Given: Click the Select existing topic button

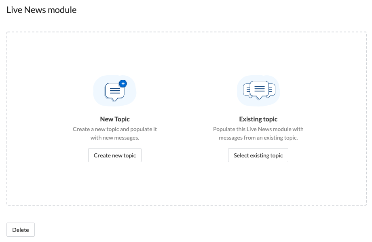Looking at the screenshot, I should coord(258,155).
